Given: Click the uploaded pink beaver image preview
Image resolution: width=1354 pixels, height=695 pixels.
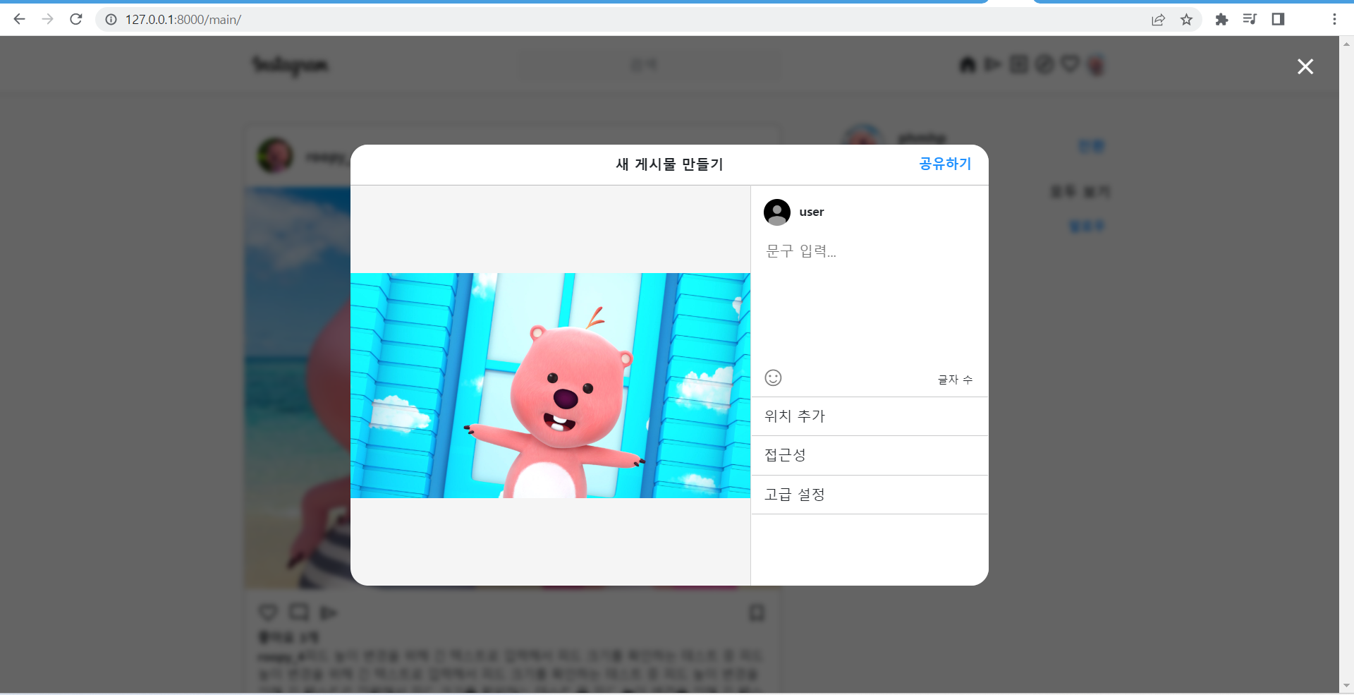Looking at the screenshot, I should coord(550,385).
